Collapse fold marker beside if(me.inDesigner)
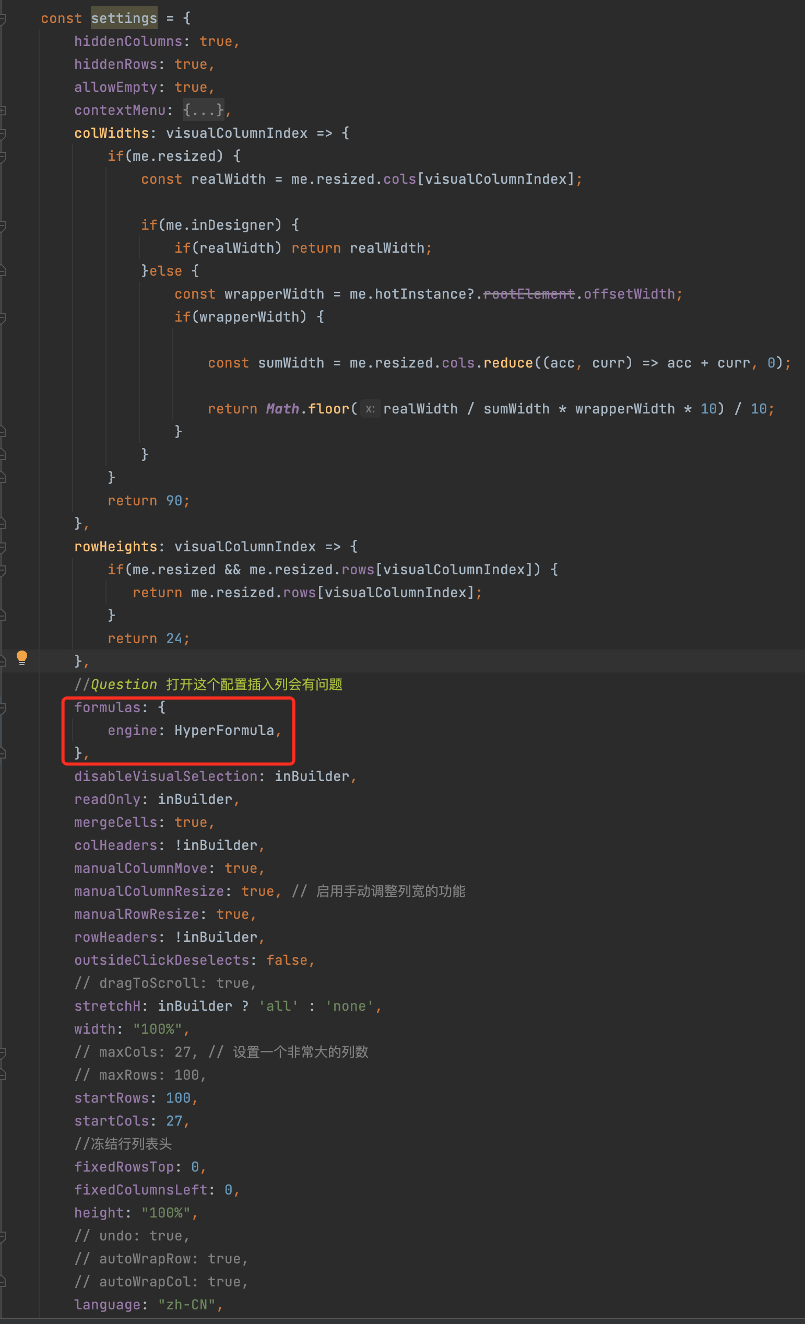 tap(3, 225)
